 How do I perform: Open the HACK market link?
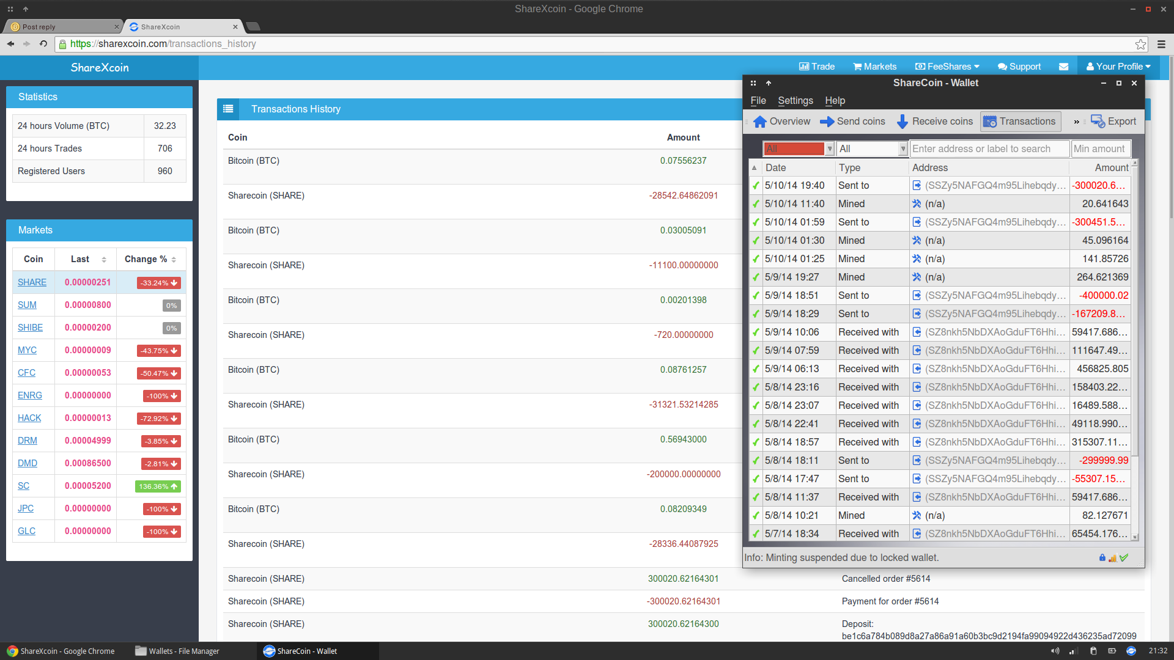click(29, 418)
